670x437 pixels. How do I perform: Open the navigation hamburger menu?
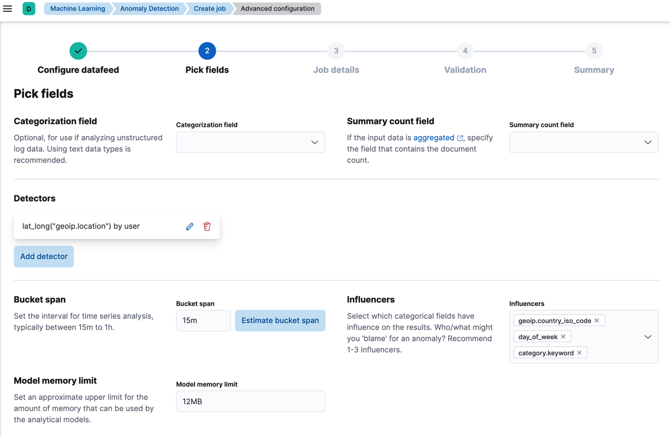(x=7, y=8)
